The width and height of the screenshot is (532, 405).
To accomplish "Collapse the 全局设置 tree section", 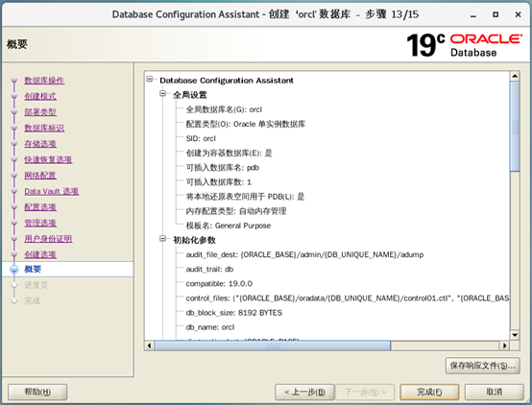I will 163,94.
